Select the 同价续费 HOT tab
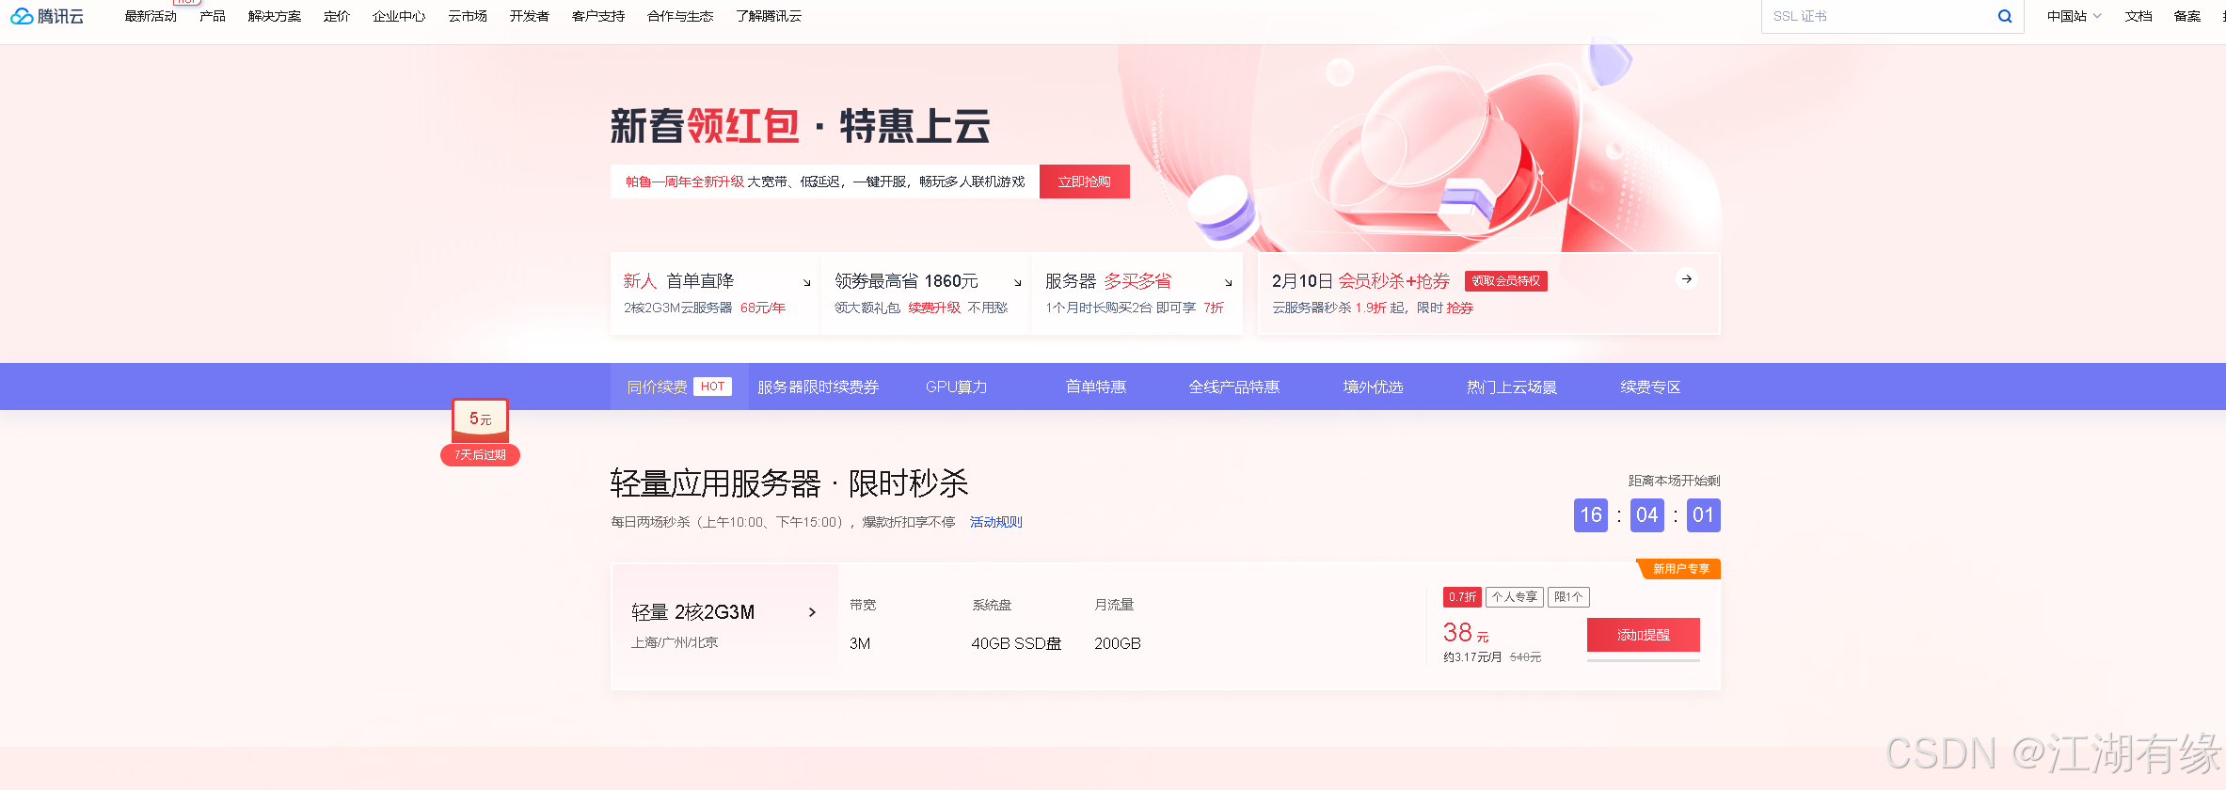Image resolution: width=2226 pixels, height=790 pixels. (x=679, y=387)
